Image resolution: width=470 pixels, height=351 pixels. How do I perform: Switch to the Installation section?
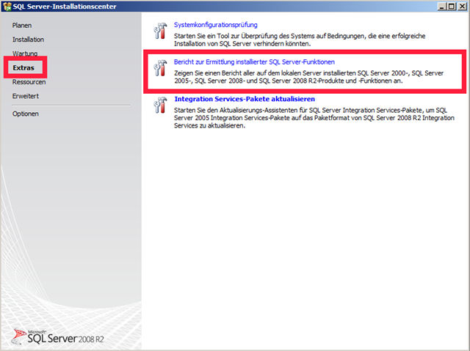pyautogui.click(x=28, y=40)
